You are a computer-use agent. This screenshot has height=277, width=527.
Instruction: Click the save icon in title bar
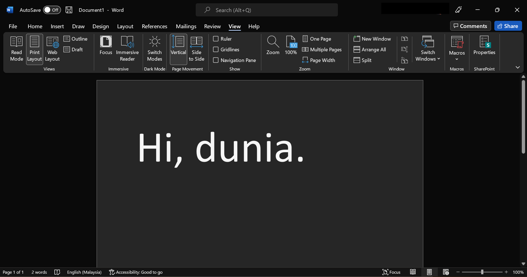[69, 10]
